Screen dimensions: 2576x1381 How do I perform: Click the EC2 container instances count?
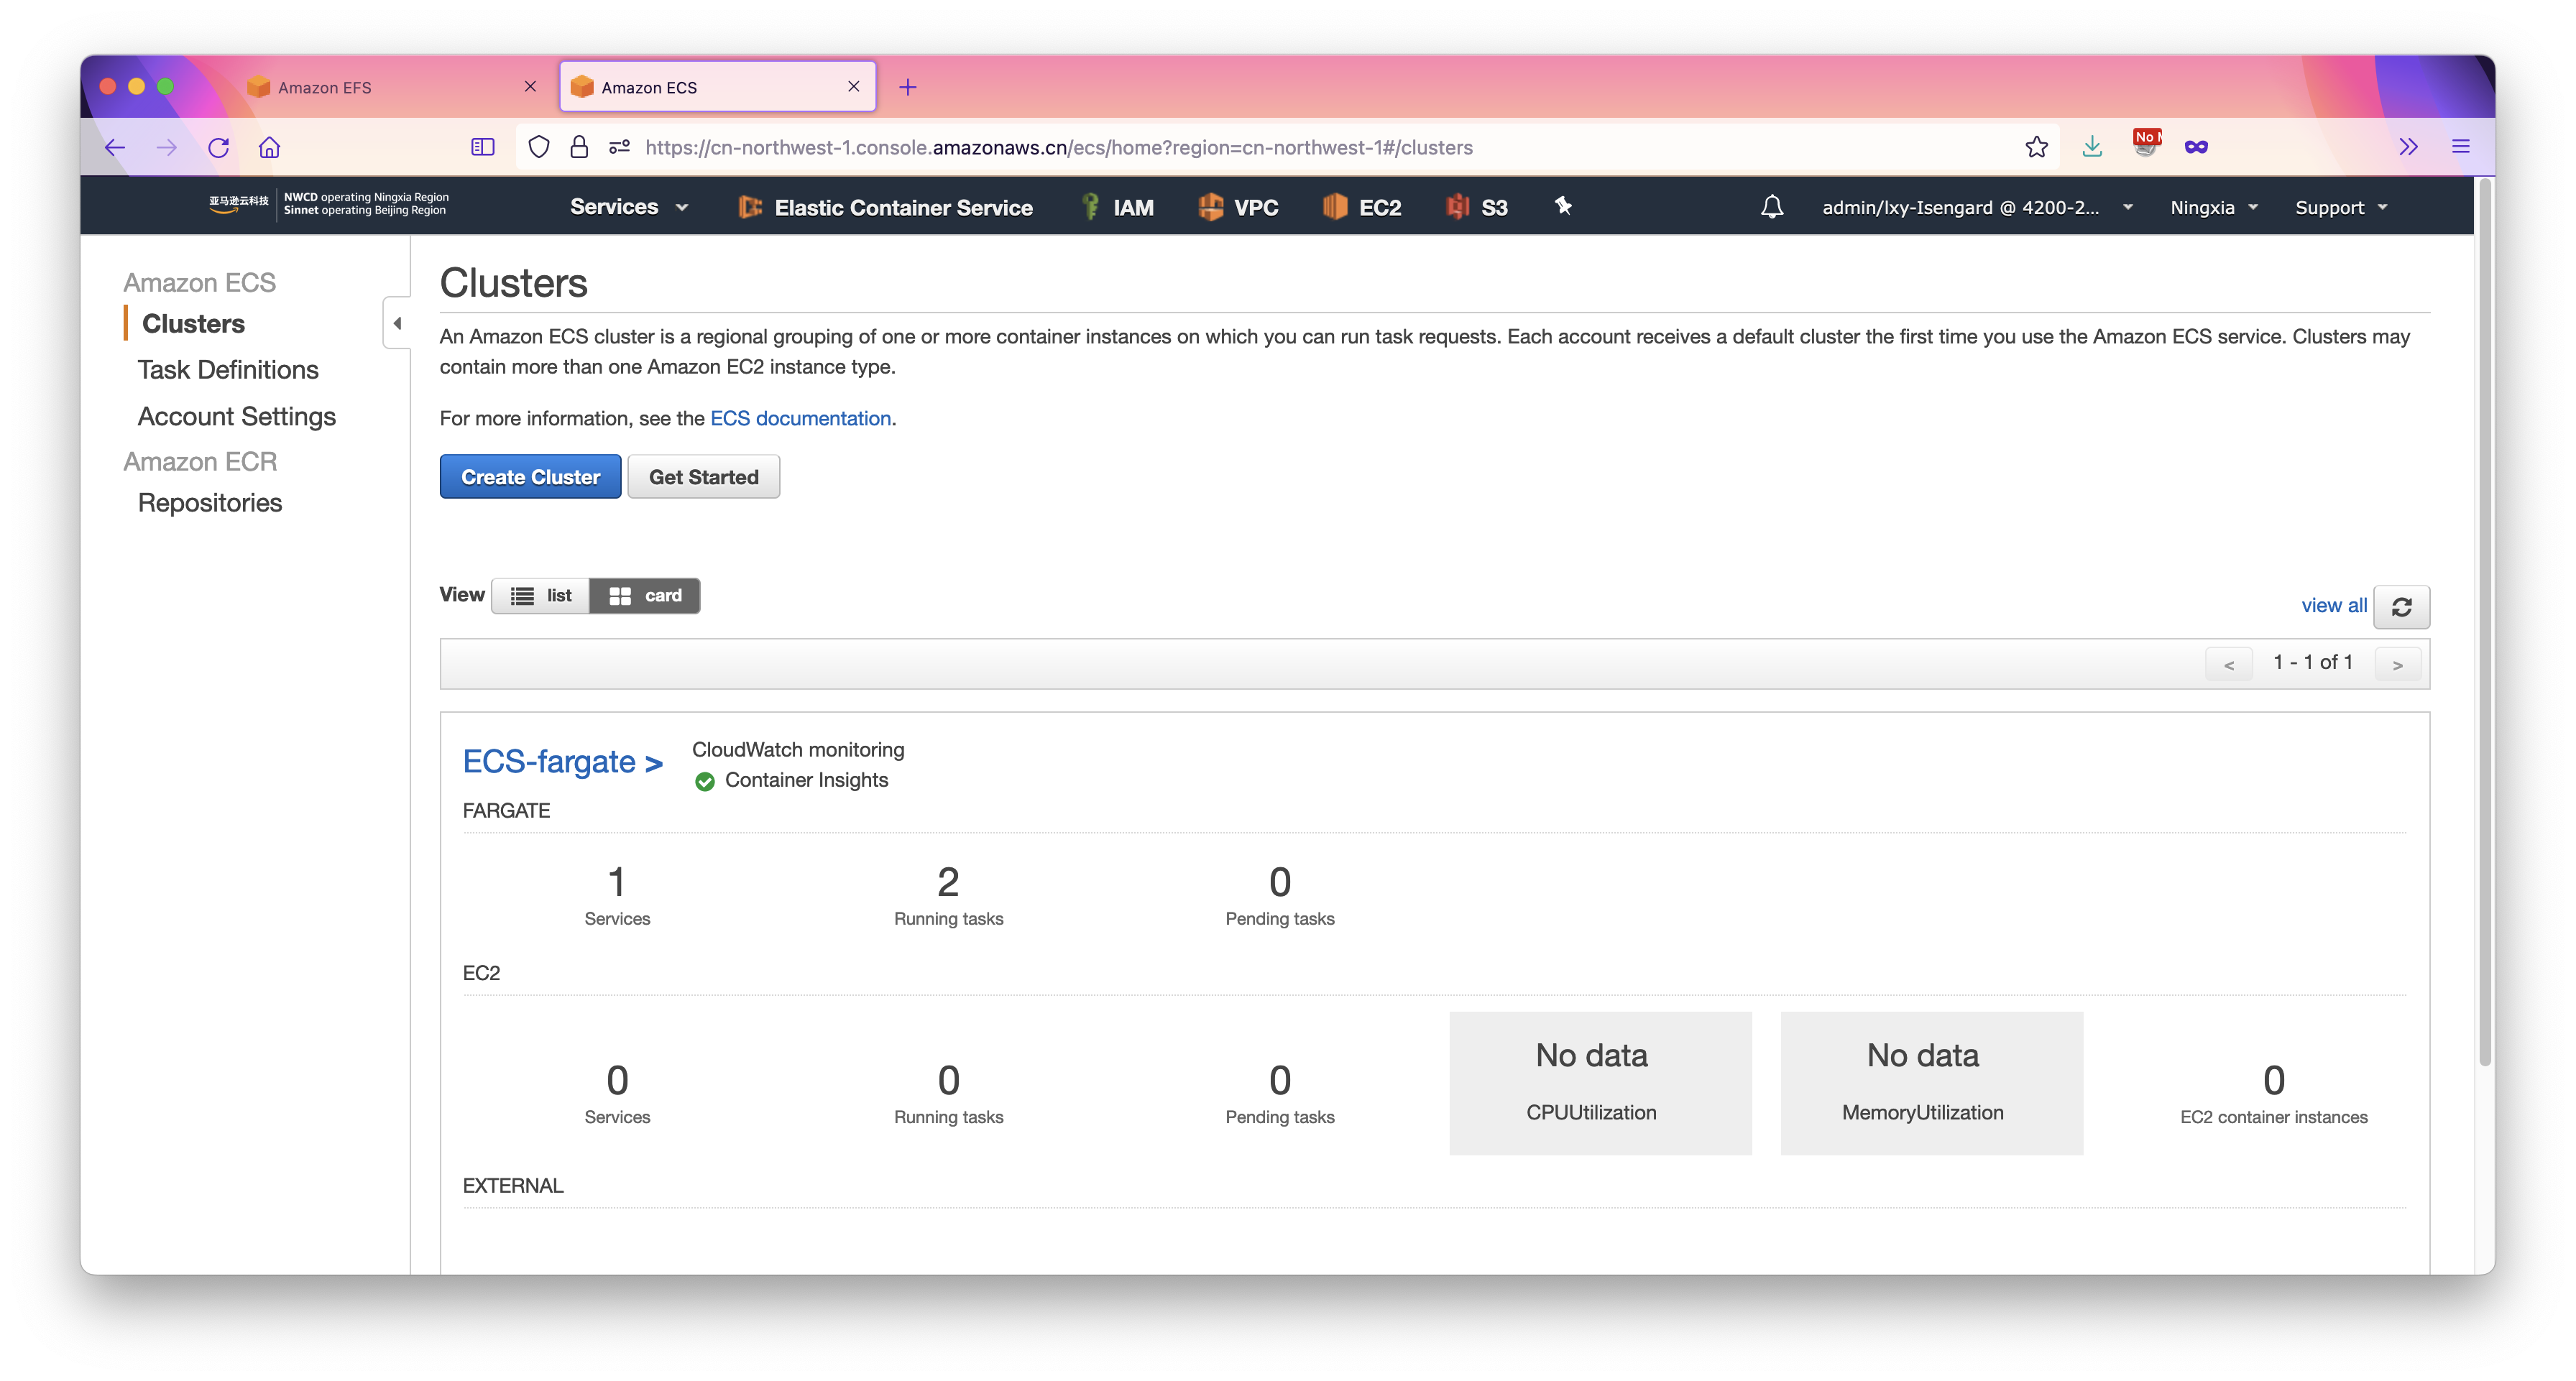pos(2273,1080)
